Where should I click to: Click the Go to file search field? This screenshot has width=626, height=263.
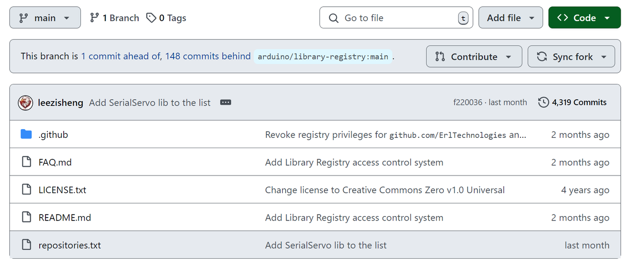coord(396,18)
